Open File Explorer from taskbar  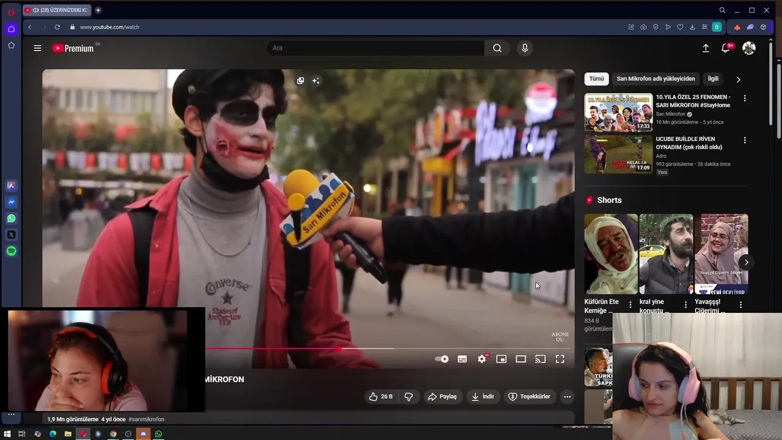(68, 434)
